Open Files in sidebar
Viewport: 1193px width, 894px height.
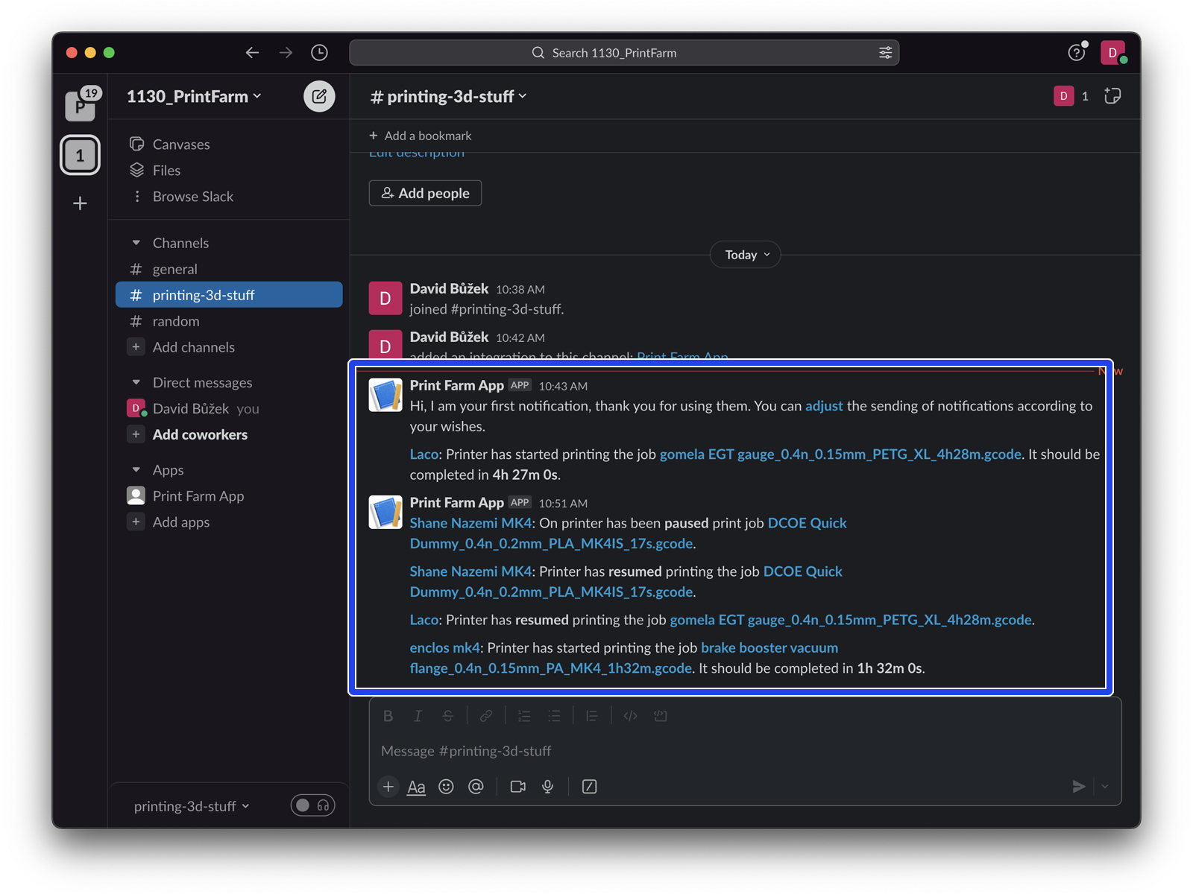[229, 171]
